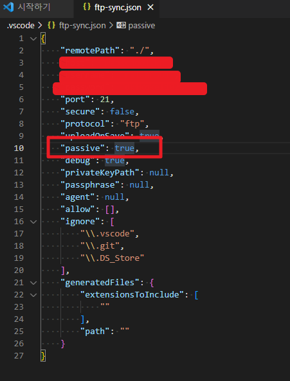Click the "protocol" key text

click(x=85, y=124)
